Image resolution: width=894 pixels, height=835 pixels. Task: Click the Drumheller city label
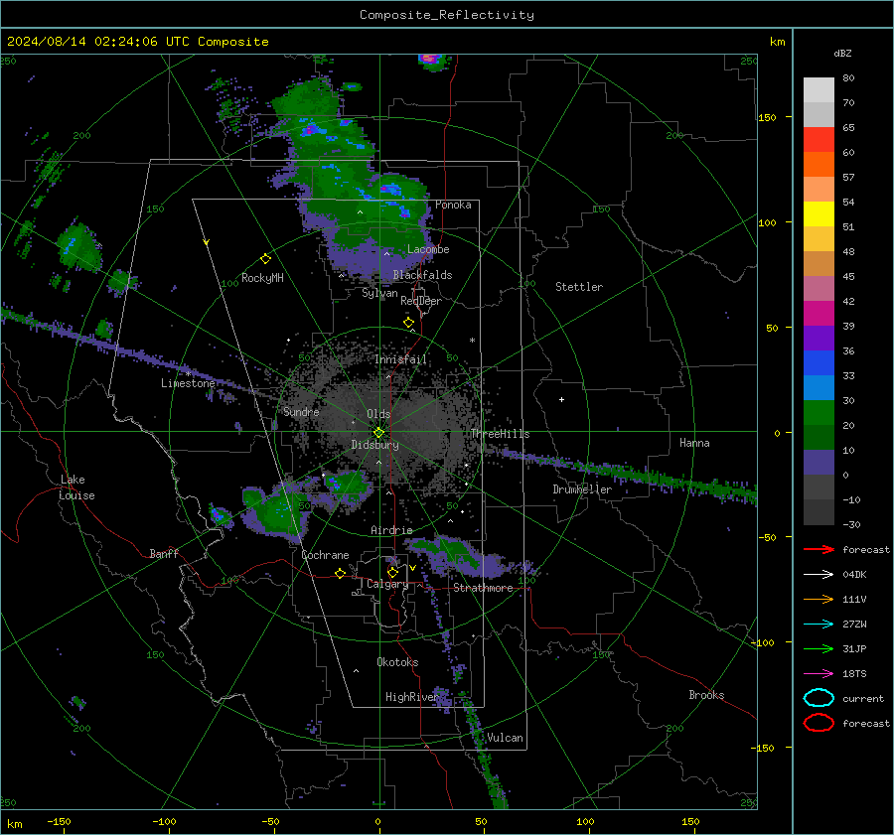582,489
